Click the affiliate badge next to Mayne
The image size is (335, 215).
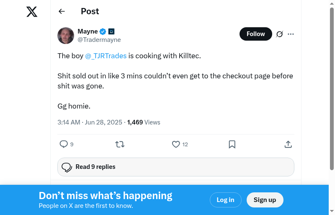tap(111, 31)
